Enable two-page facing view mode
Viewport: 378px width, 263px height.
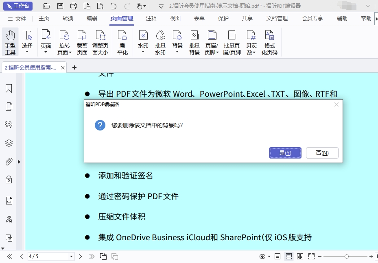click(300, 256)
